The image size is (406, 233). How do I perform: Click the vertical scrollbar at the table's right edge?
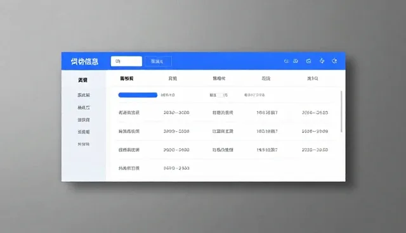click(341, 111)
